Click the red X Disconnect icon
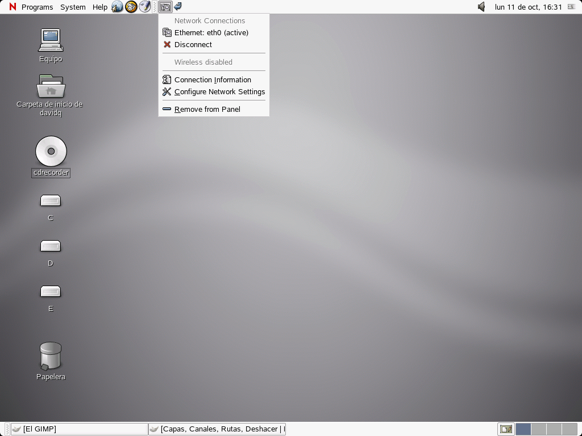 click(x=167, y=44)
